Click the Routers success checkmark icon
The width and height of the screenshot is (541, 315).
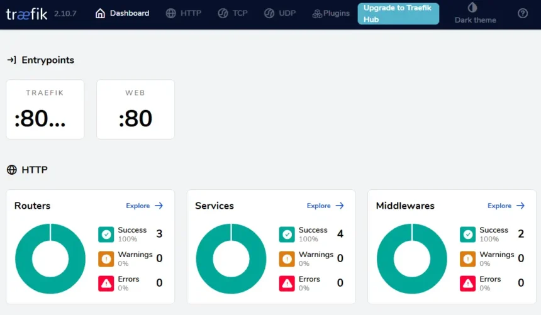tap(106, 235)
